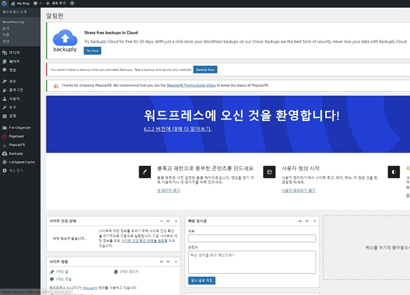Open the 새로 추가 admin bar menu
Viewport: 410px width, 295px height.
(56, 3)
